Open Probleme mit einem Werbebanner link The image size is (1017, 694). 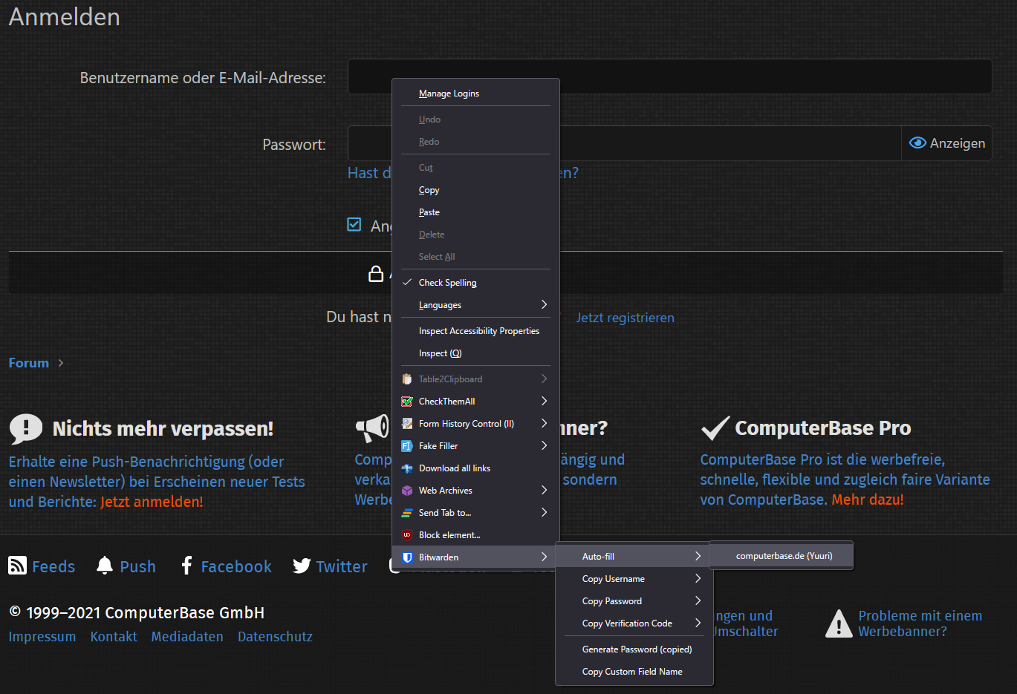point(920,623)
